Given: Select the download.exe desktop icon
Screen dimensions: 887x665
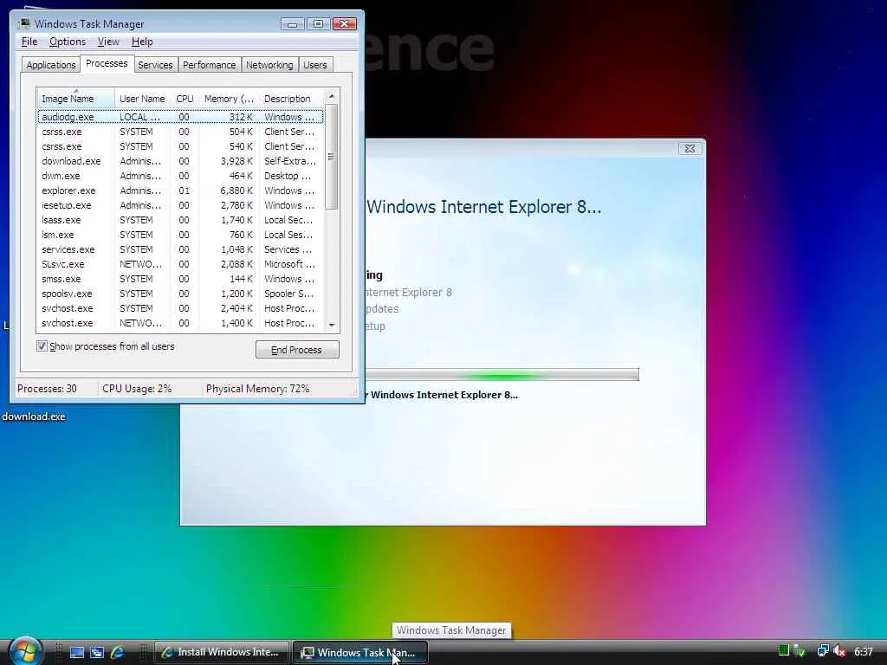Looking at the screenshot, I should (x=34, y=416).
